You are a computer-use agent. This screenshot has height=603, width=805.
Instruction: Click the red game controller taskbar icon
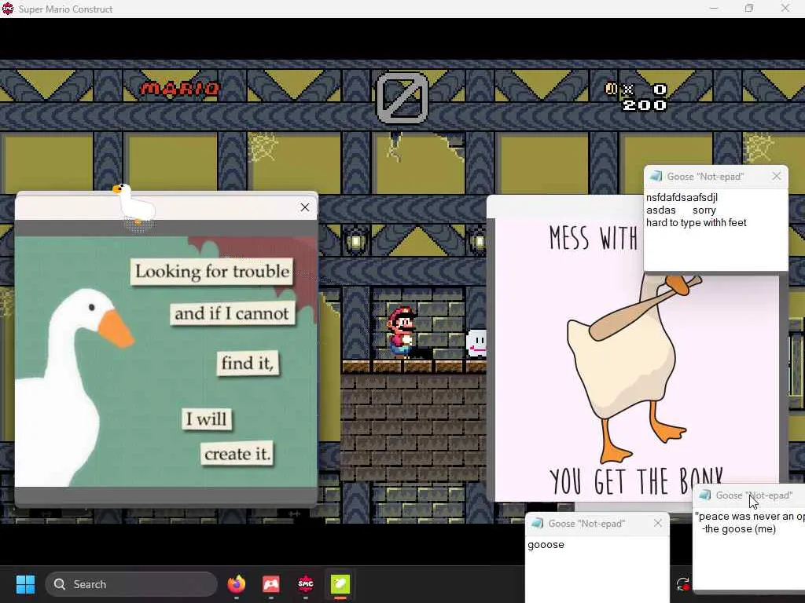271,583
